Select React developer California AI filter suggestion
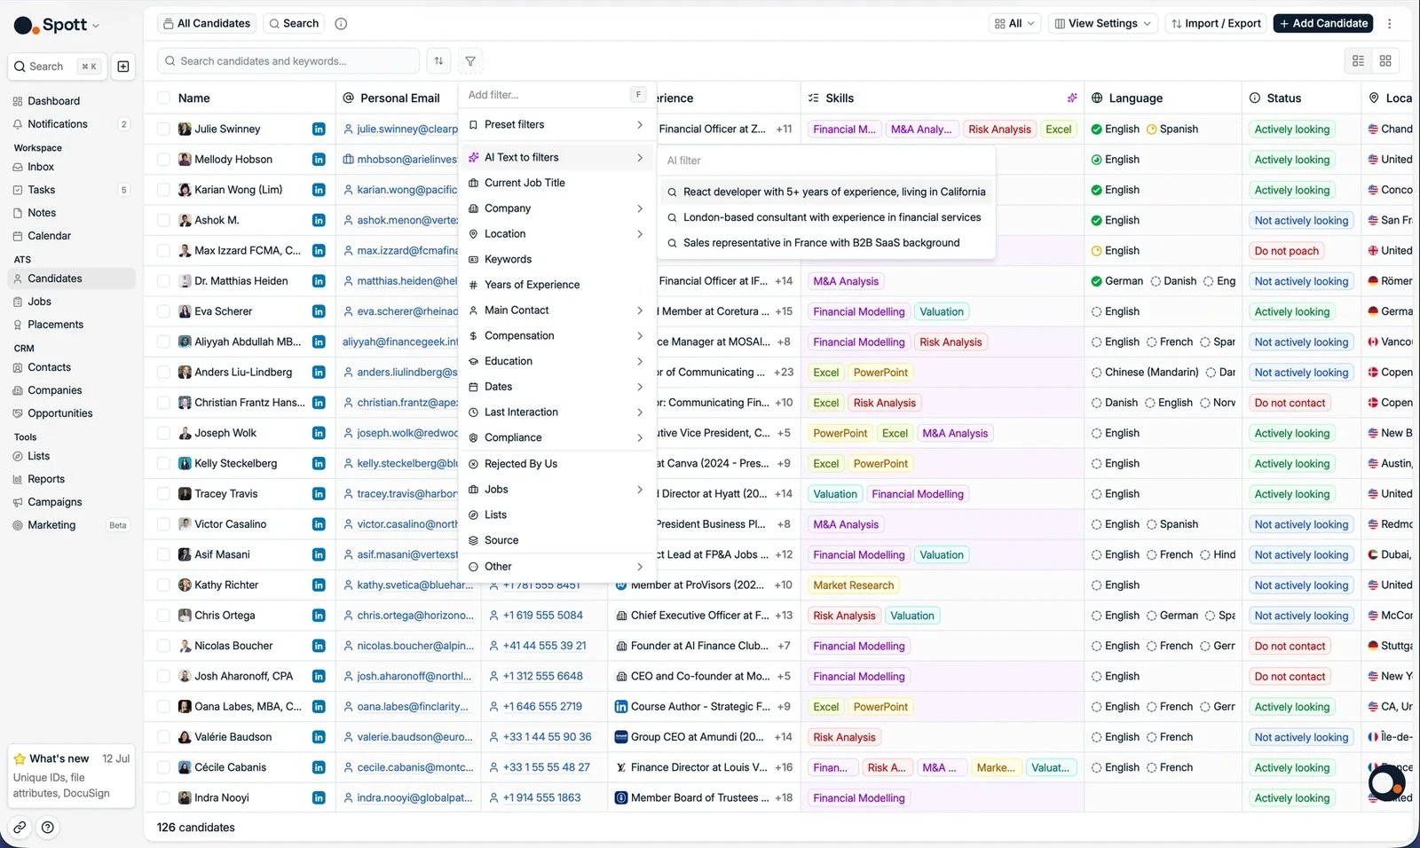This screenshot has height=848, width=1420. [x=826, y=192]
